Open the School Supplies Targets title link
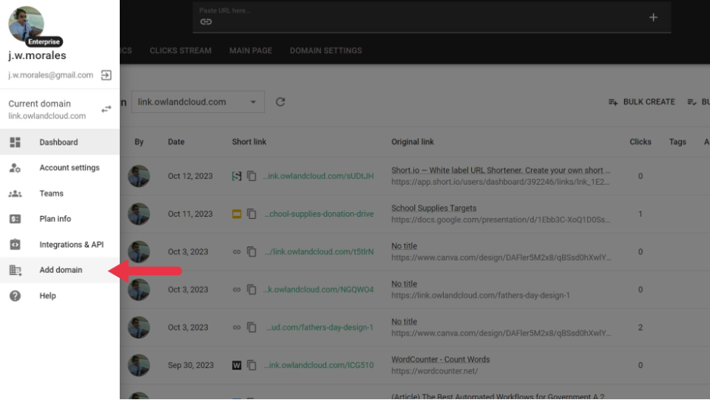The width and height of the screenshot is (710, 400). point(434,208)
